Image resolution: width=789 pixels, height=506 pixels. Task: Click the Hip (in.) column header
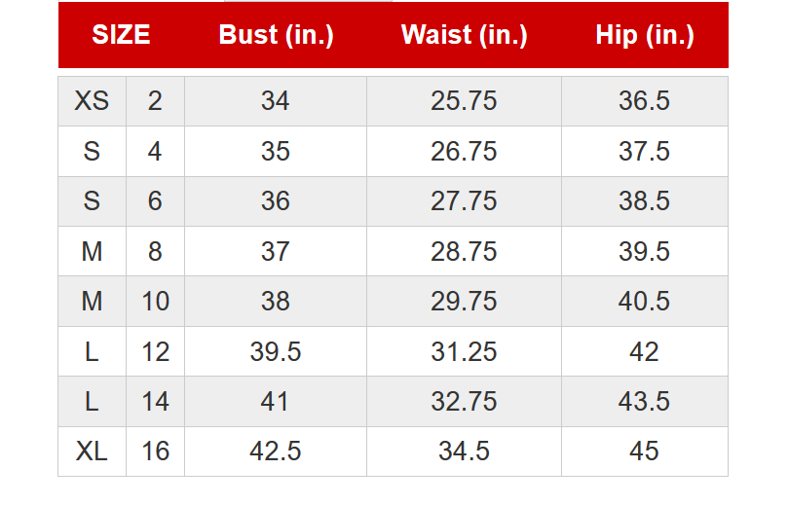coord(645,35)
